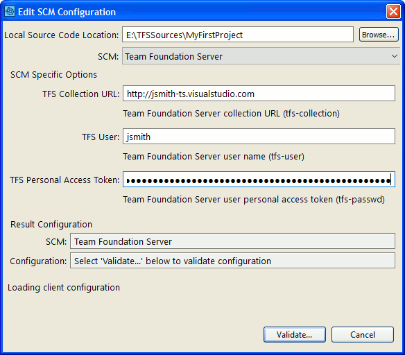Click the 'TFS User:' label
This screenshot has width=405, height=355.
101,137
